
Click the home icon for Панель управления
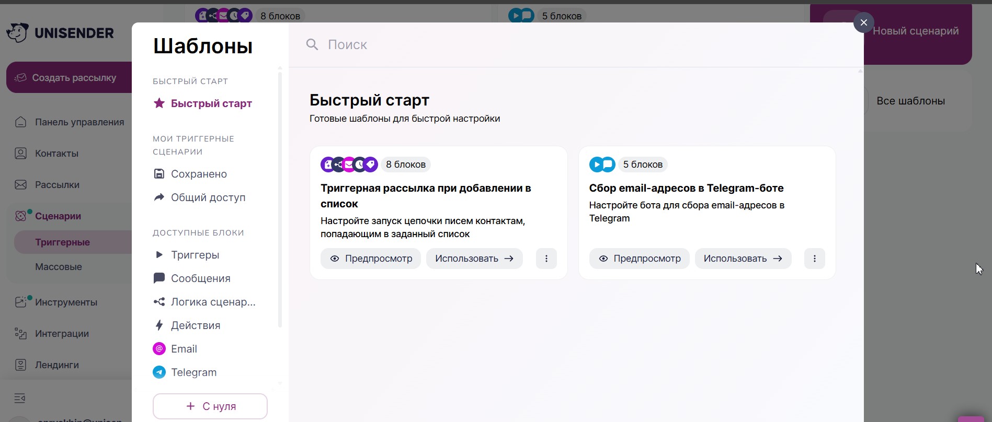click(20, 122)
